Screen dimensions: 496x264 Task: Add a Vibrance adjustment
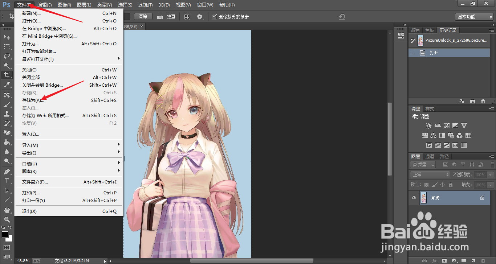coord(464,126)
